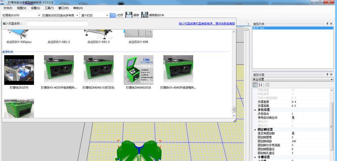Collapse the 固定脚设置 section

pos(255,130)
